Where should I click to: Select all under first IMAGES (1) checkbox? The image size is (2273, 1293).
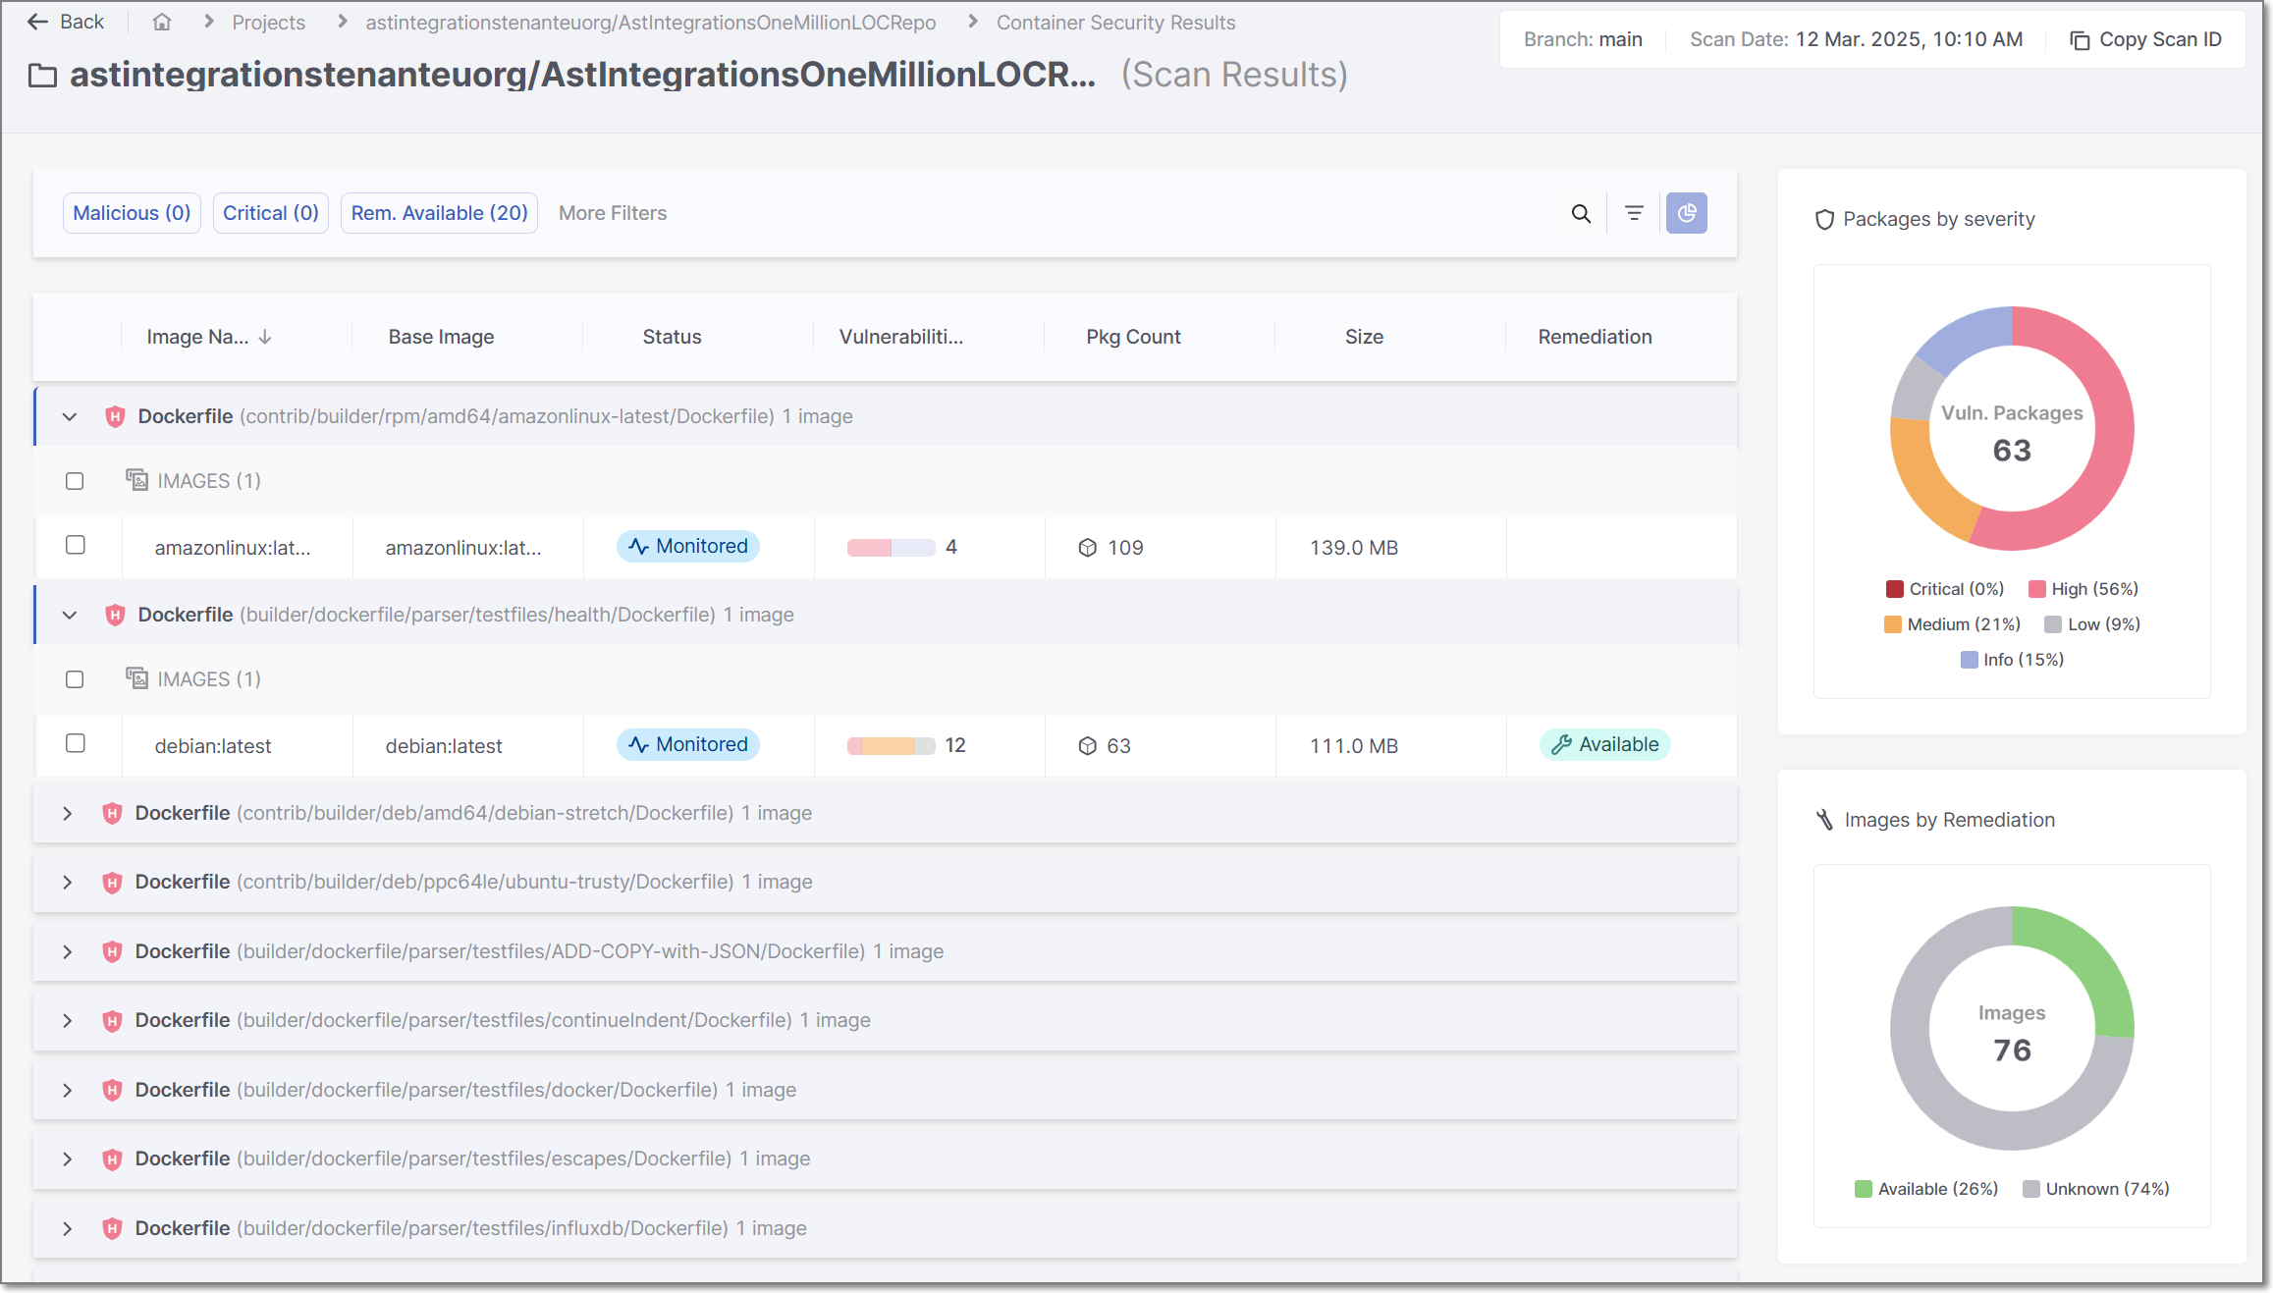click(75, 481)
